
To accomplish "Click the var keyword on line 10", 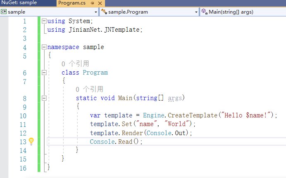I will (x=95, y=115).
